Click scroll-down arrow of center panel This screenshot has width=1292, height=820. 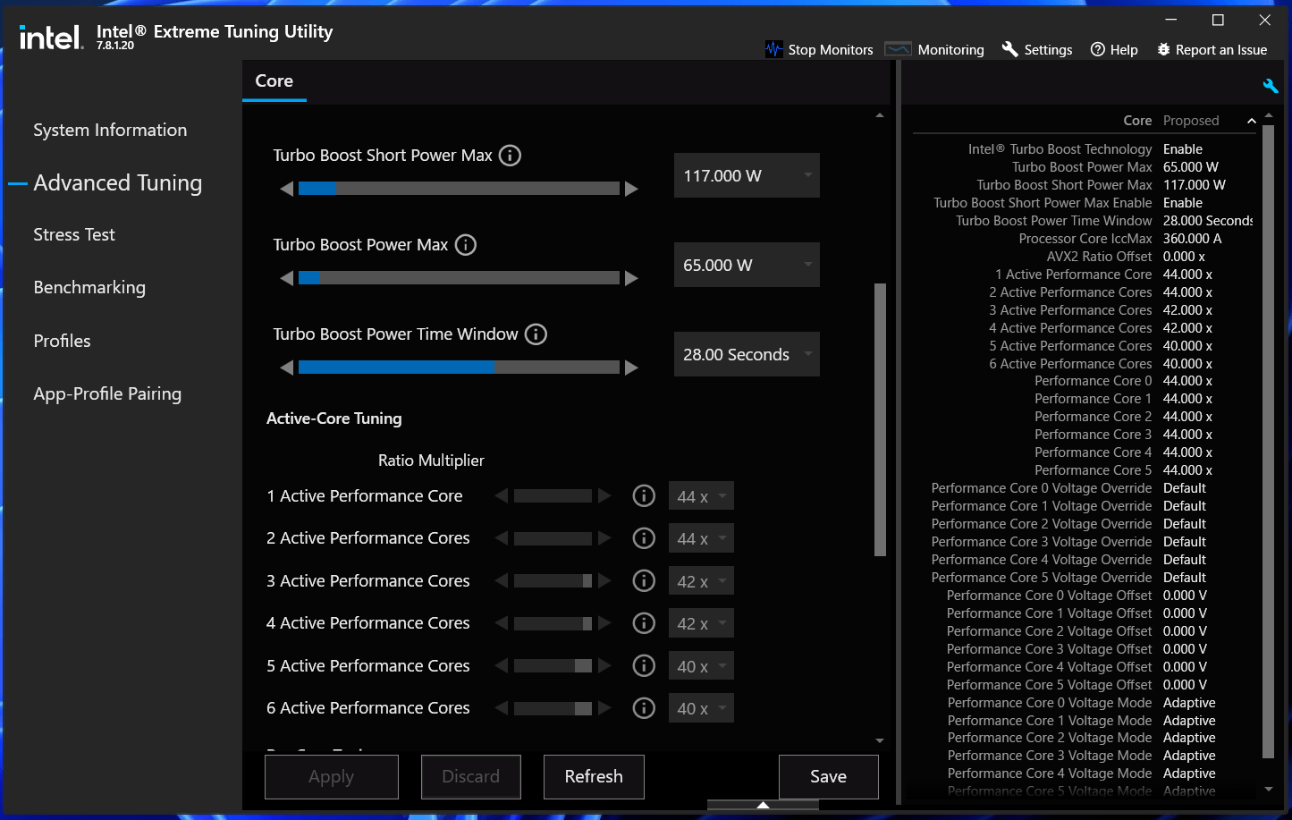click(x=880, y=740)
